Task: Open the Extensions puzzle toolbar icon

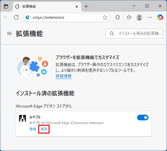Action: pos(117,17)
